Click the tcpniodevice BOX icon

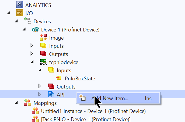43,62
